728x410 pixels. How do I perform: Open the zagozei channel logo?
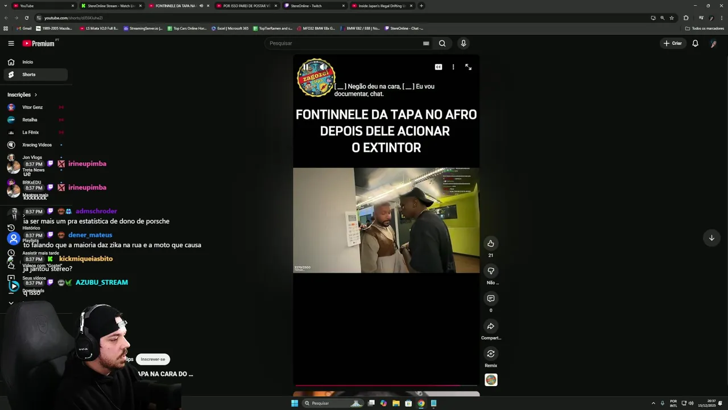click(x=316, y=77)
